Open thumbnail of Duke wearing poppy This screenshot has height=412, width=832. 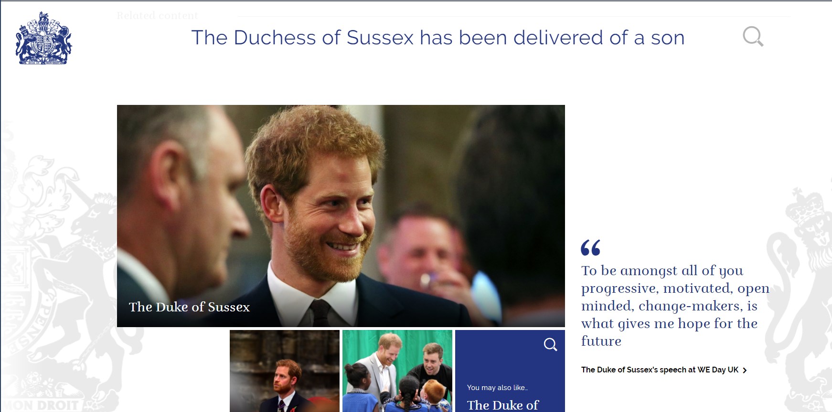[x=285, y=371]
